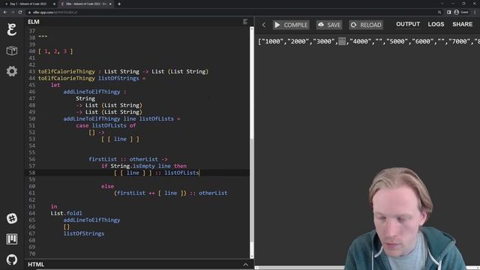
Task: Open the GitHub icon in sidebar
Action: tap(12, 260)
